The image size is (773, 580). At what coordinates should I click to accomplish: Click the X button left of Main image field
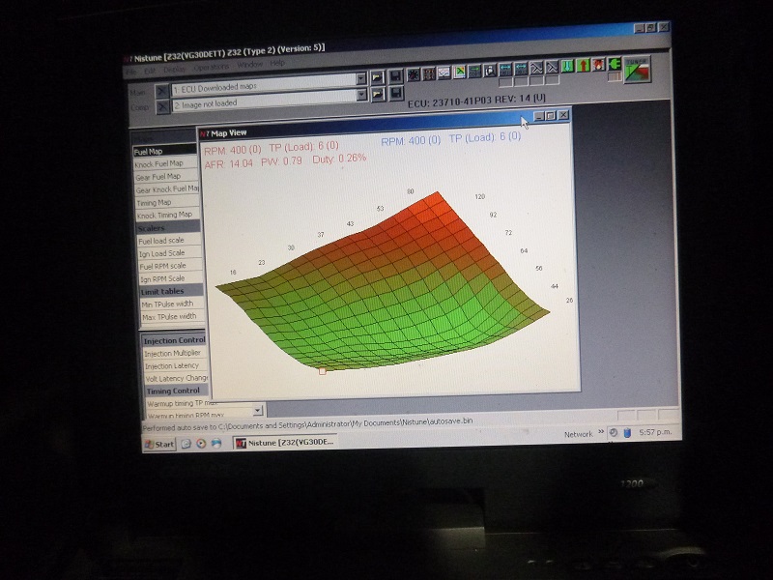161,88
